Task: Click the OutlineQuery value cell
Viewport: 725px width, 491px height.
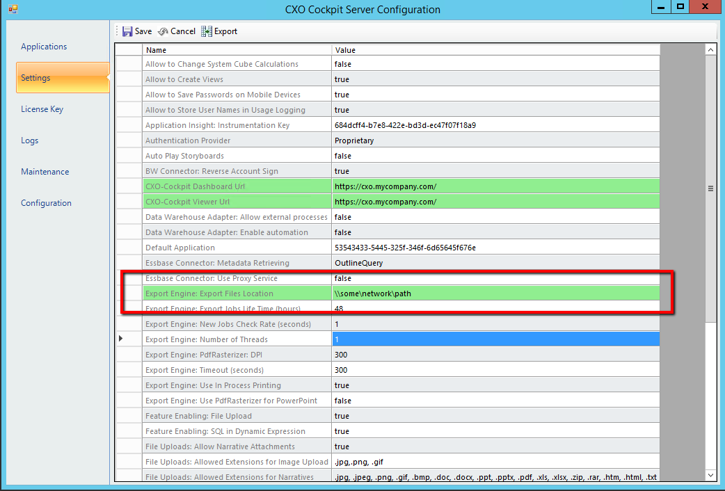Action: click(495, 263)
